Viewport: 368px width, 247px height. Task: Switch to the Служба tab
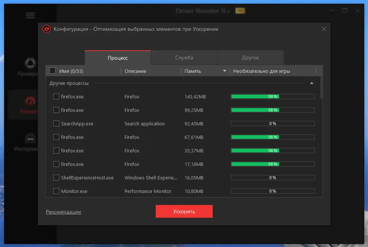tap(184, 57)
